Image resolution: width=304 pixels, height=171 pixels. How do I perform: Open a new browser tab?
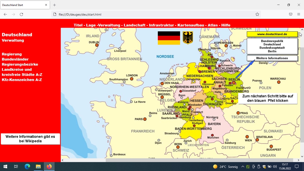54,5
